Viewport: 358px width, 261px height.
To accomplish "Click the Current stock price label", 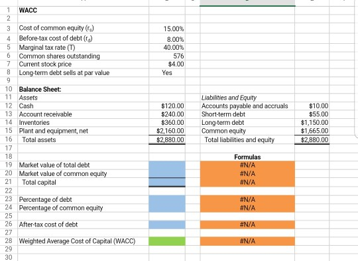I will point(45,64).
